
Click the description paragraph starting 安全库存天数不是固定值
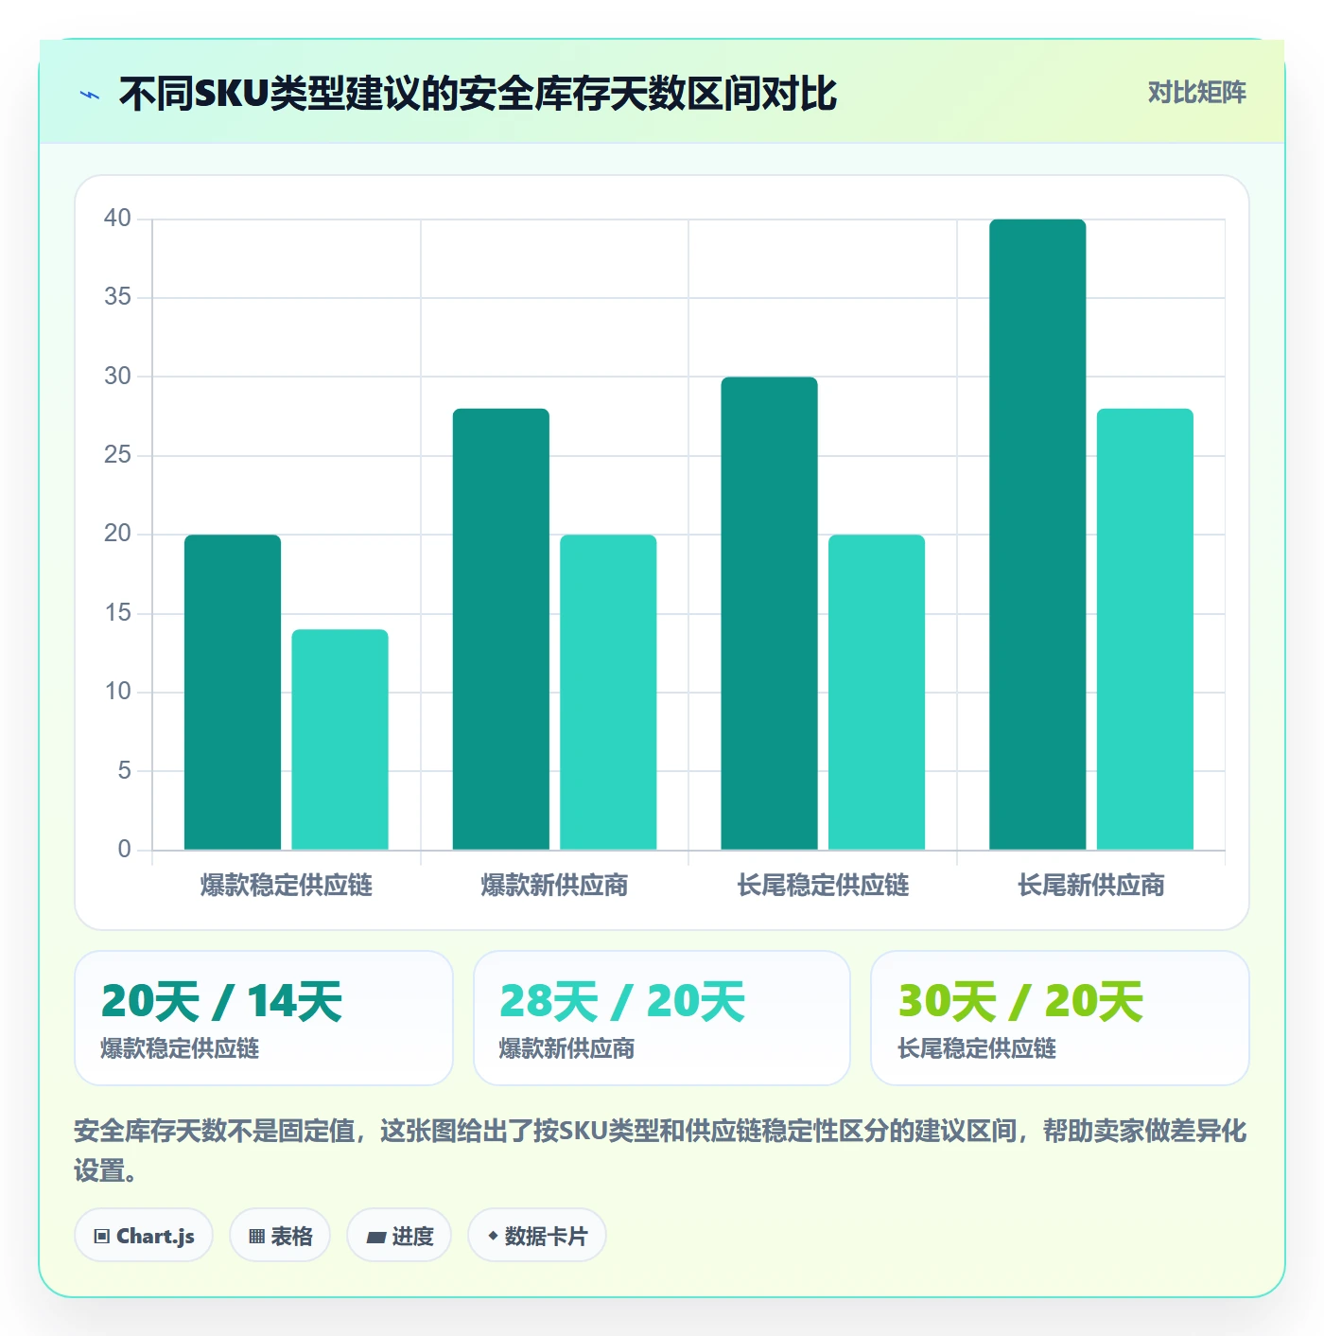click(661, 1151)
